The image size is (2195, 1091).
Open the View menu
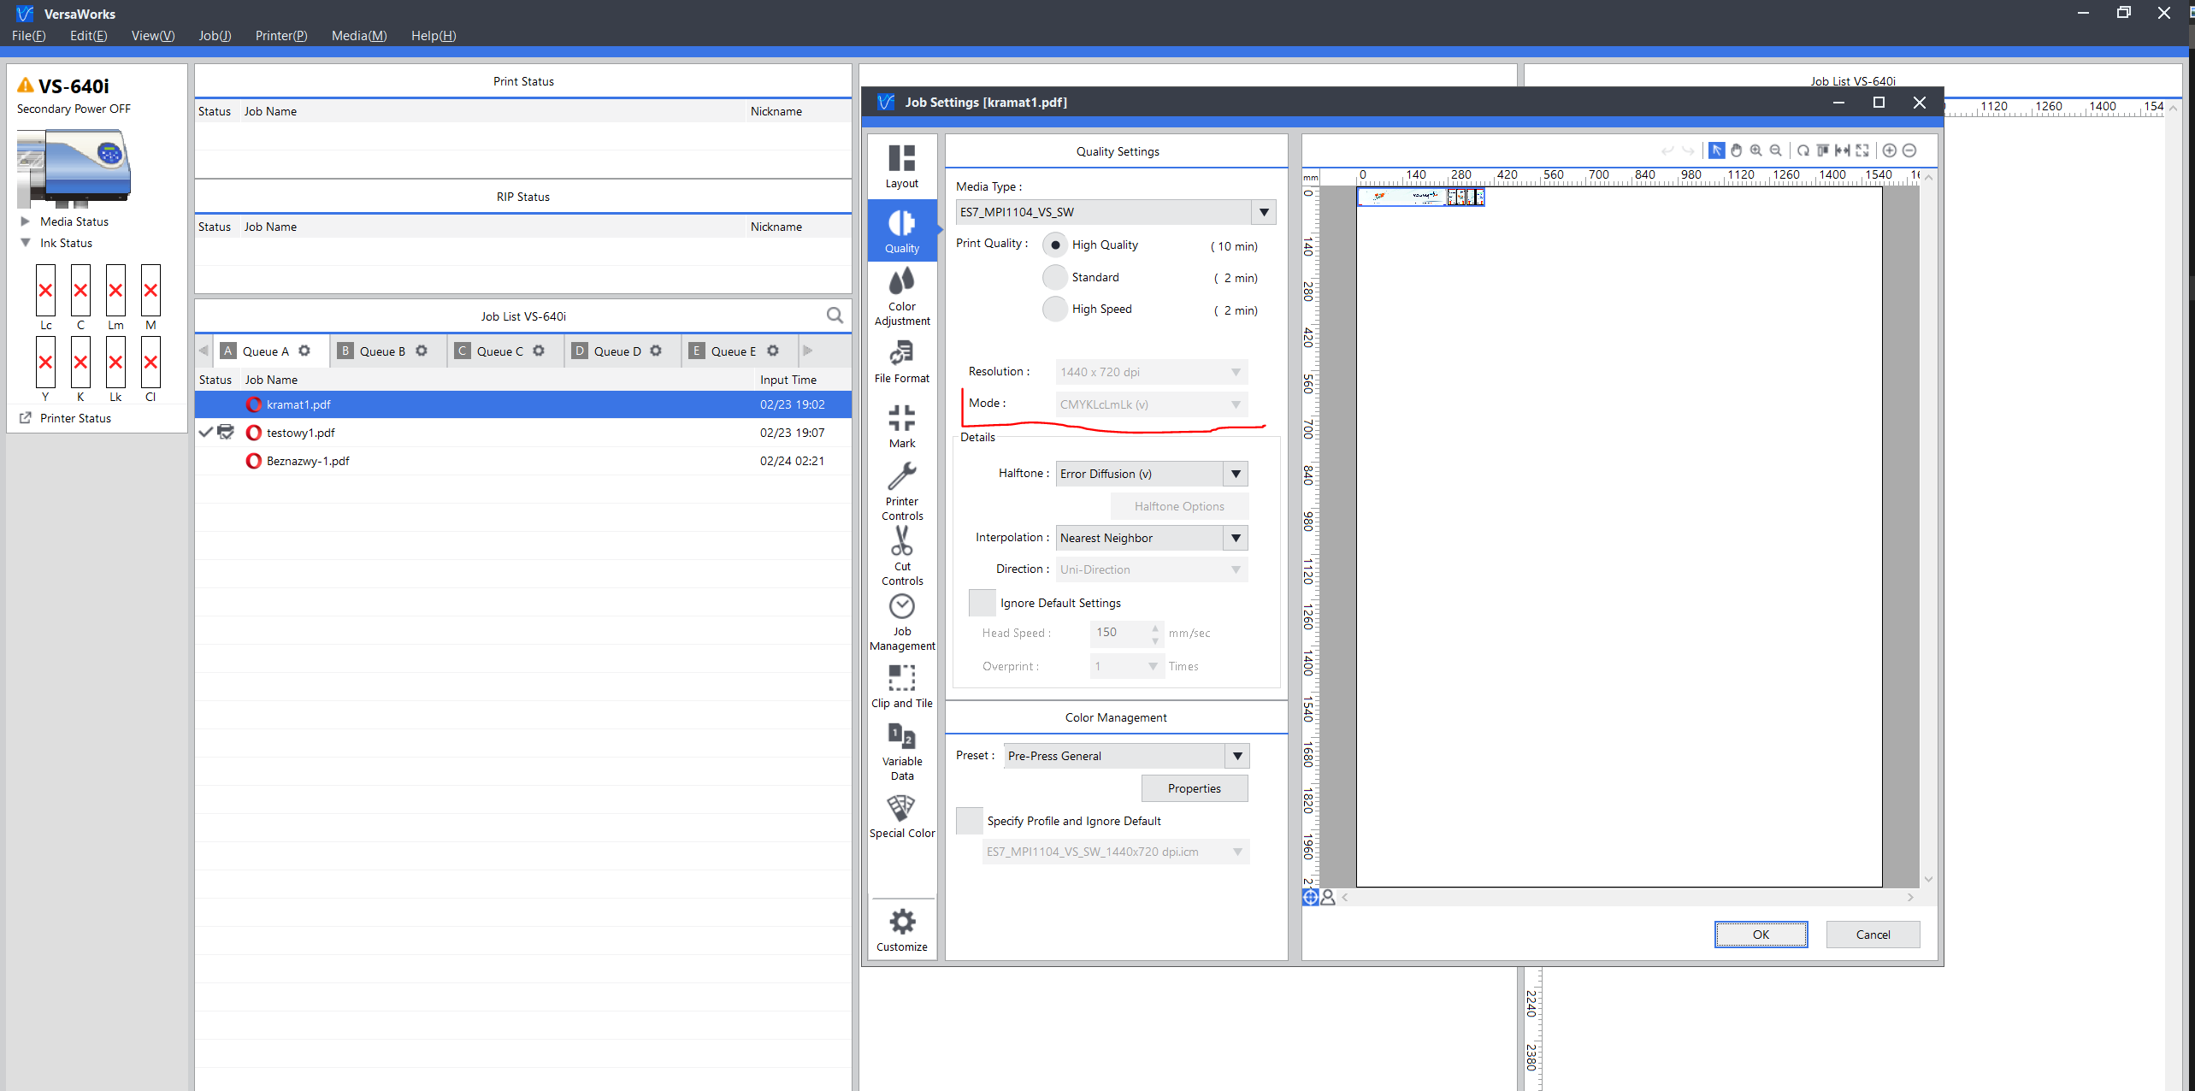pos(152,36)
